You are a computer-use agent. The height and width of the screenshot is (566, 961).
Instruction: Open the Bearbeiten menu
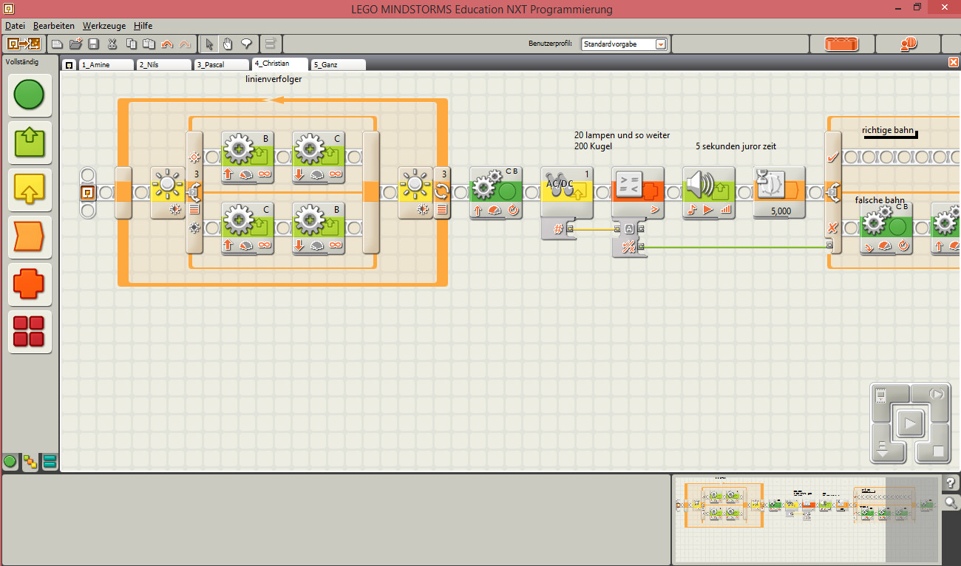tap(54, 25)
